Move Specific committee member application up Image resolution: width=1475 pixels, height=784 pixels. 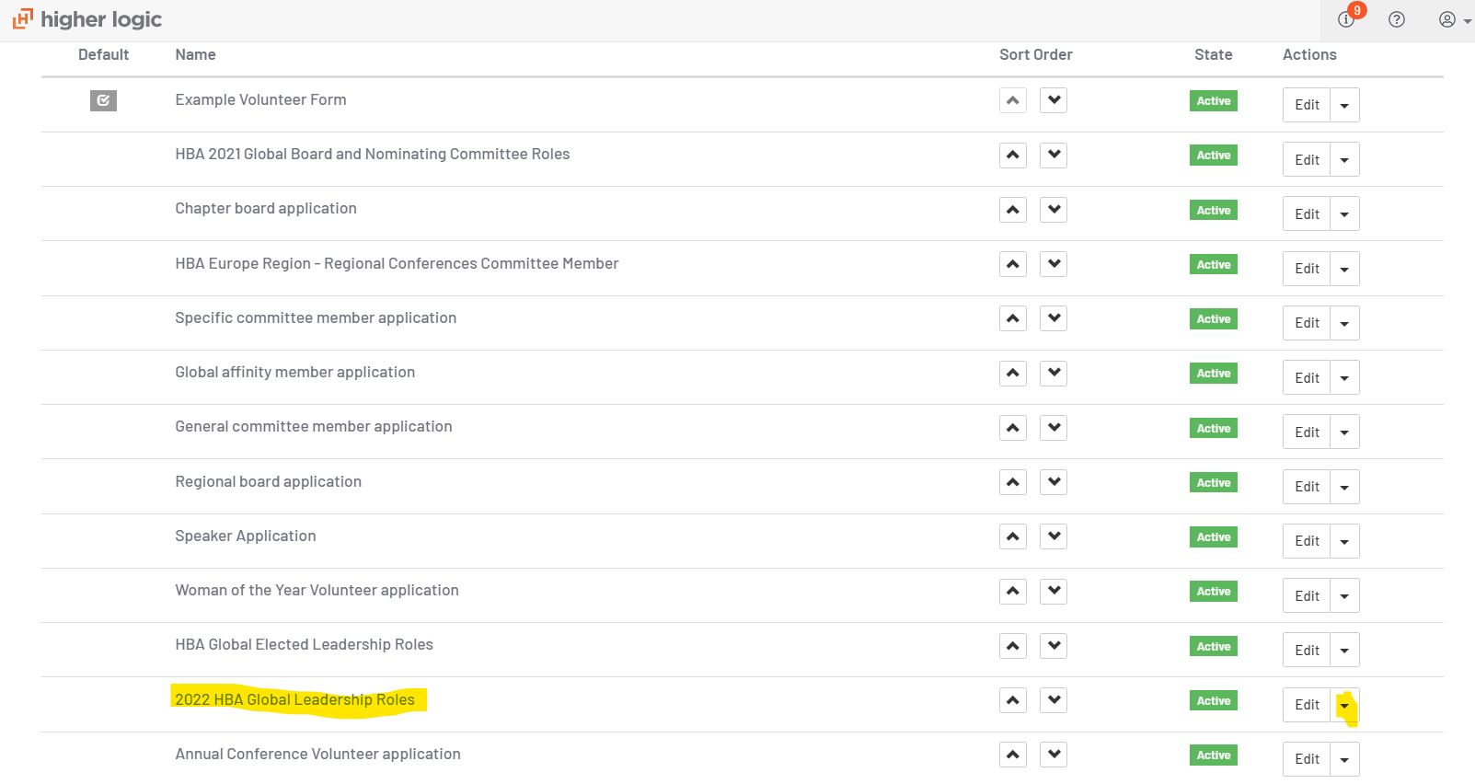tap(1013, 318)
